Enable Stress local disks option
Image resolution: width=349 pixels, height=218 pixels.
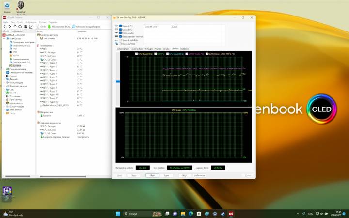tap(120, 40)
